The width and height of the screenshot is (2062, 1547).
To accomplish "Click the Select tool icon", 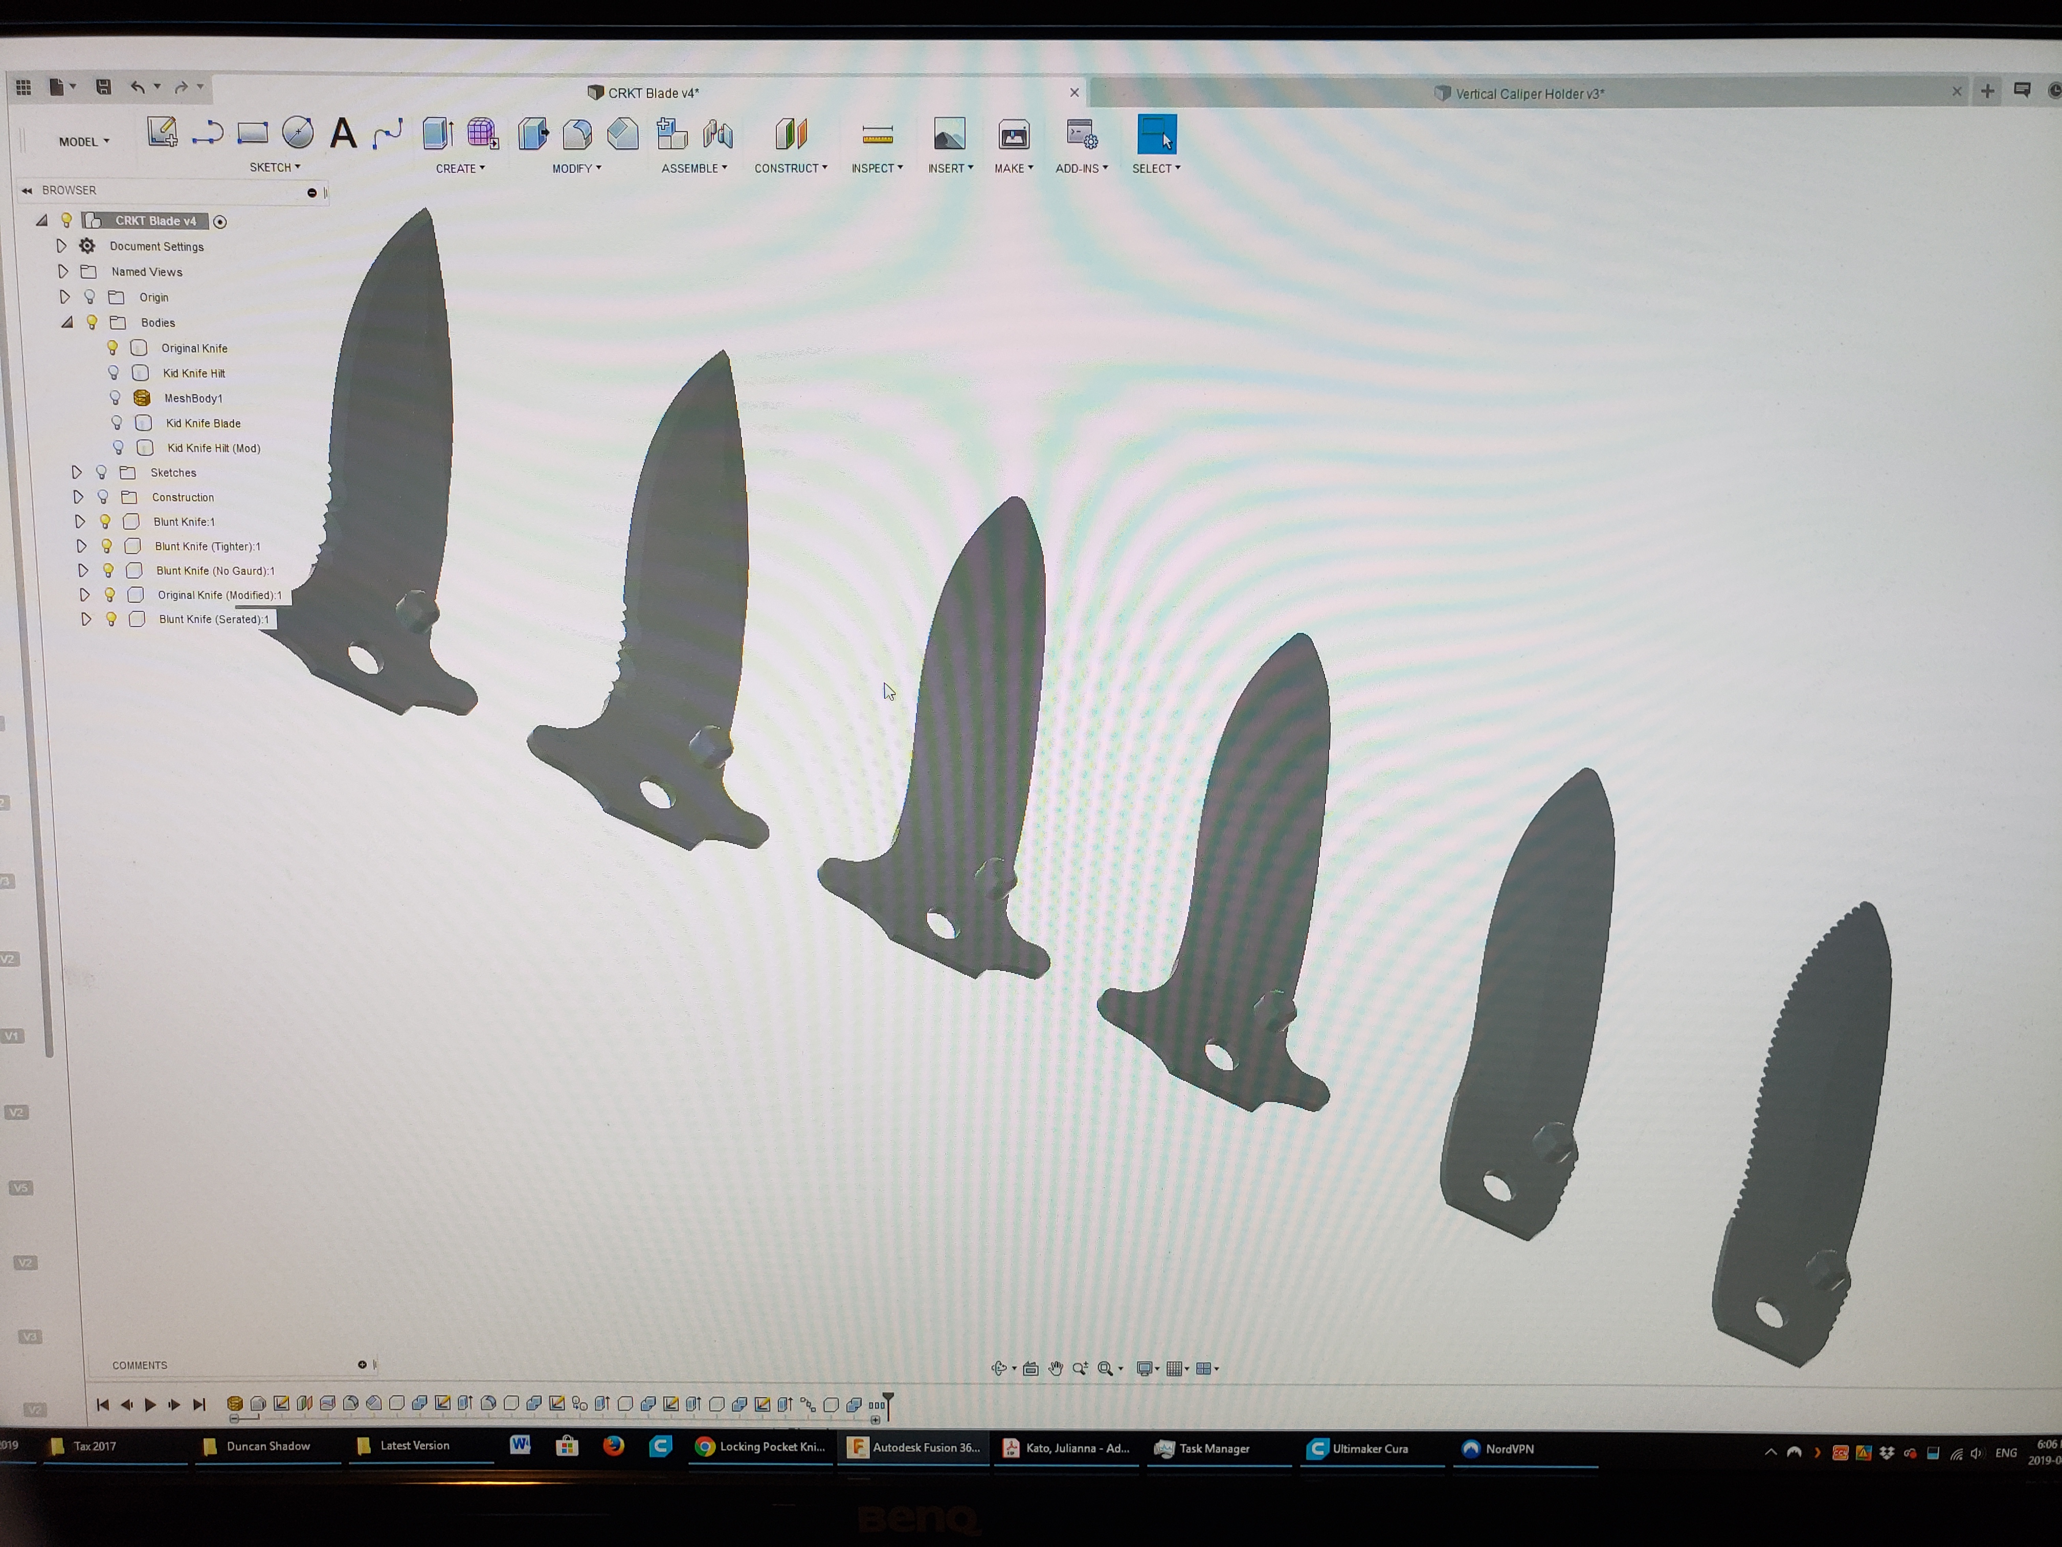I will pos(1157,134).
